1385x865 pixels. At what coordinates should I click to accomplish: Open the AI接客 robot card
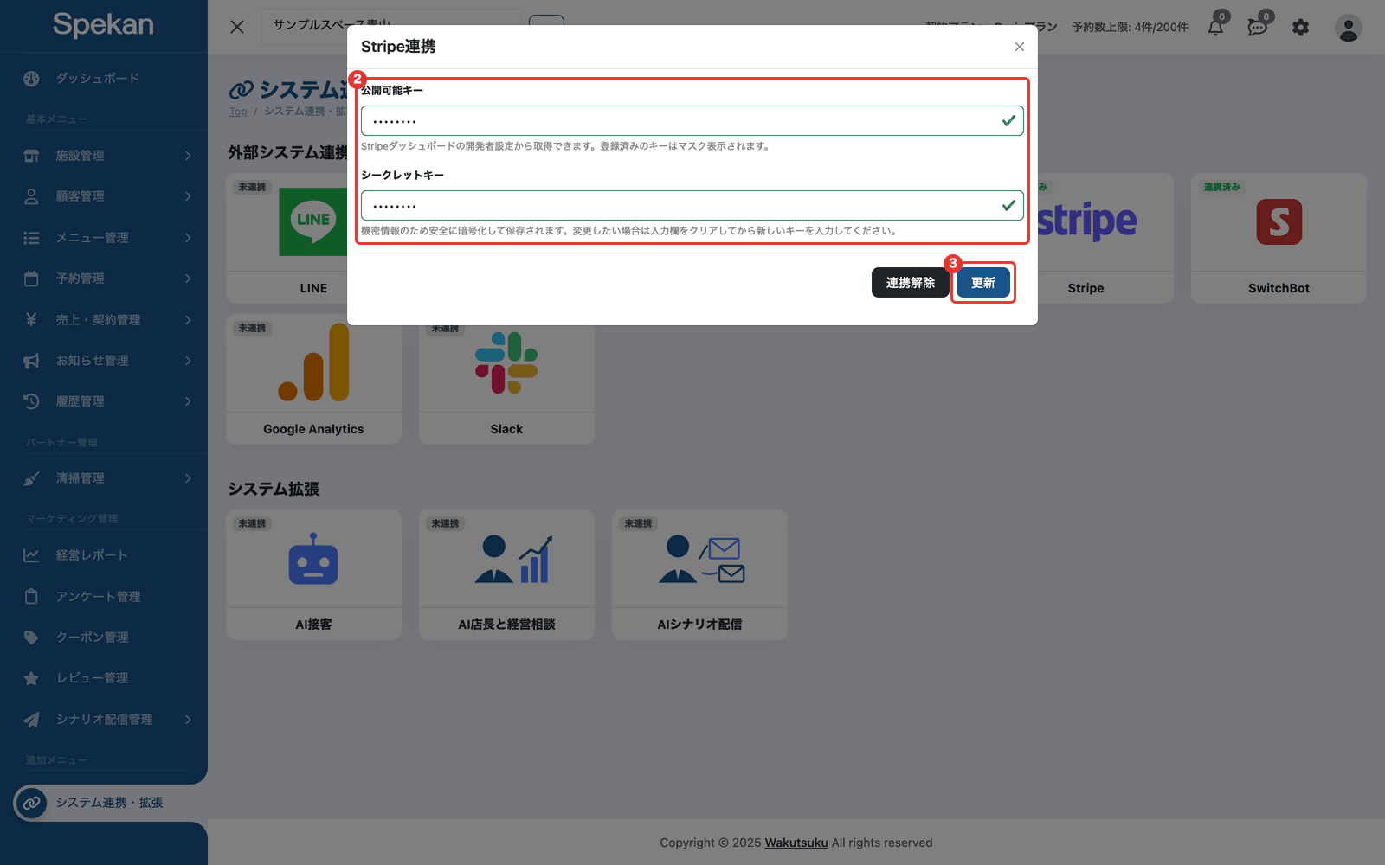point(313,575)
